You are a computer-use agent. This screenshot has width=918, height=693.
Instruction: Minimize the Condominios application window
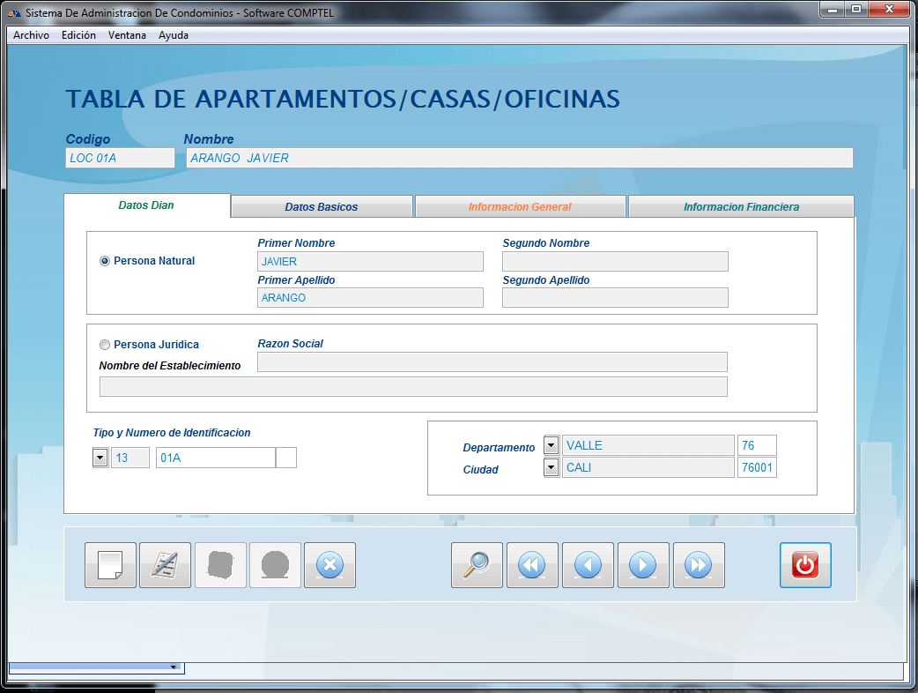[832, 10]
